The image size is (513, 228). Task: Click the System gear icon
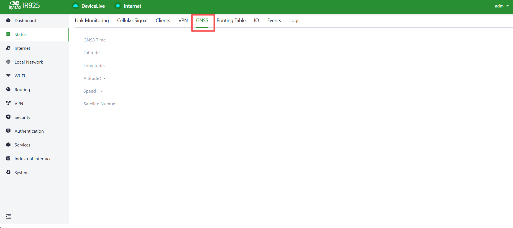click(x=8, y=172)
